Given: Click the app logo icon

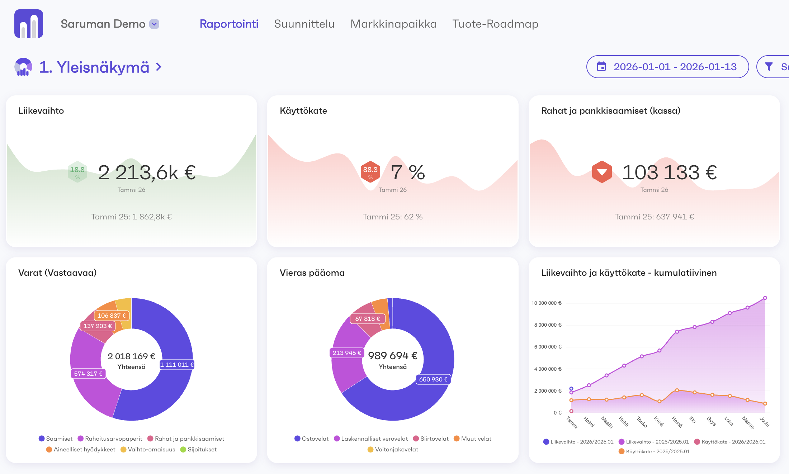Looking at the screenshot, I should tap(29, 24).
